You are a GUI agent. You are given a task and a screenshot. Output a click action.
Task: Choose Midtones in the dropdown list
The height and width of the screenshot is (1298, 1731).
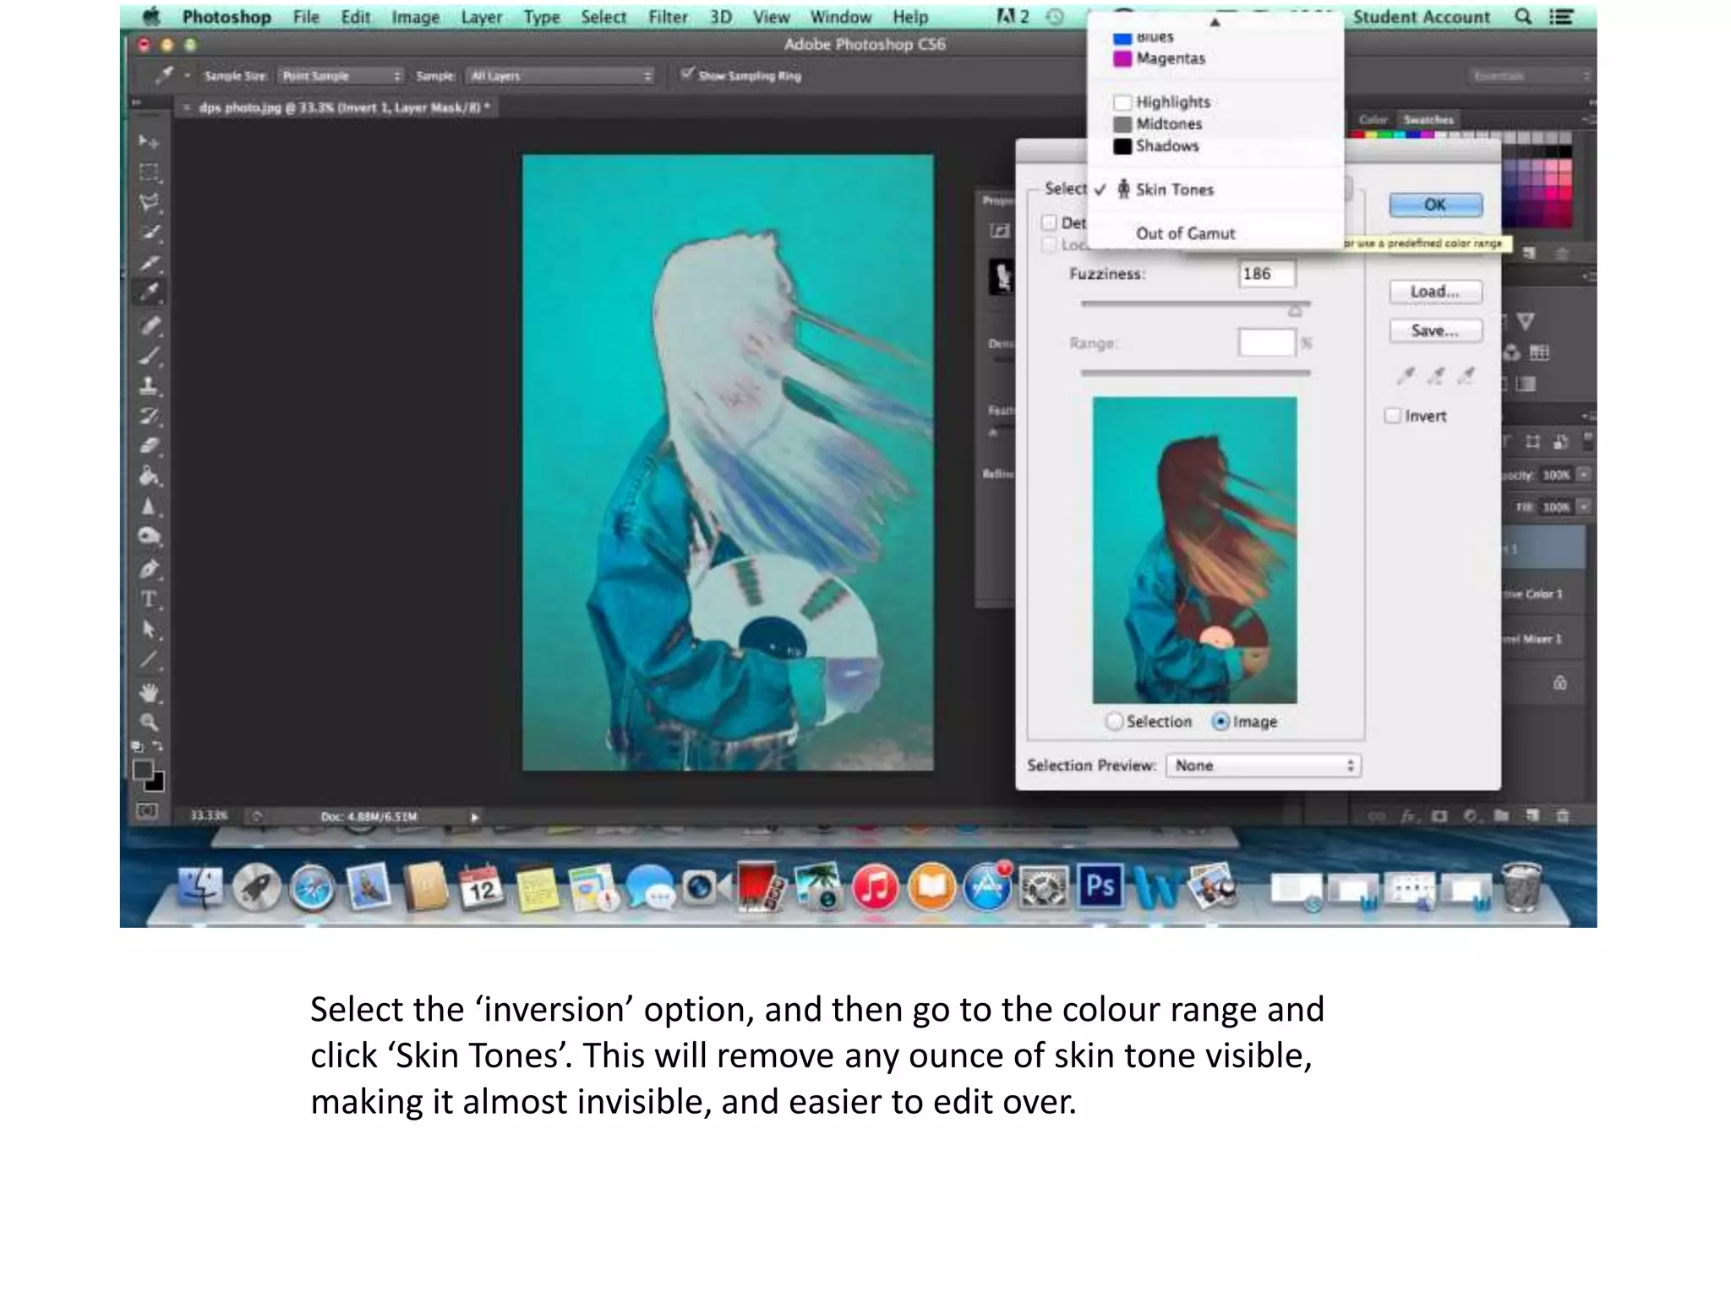[1215, 123]
